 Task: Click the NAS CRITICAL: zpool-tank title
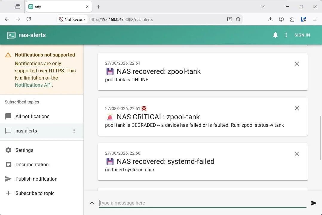coord(158,117)
